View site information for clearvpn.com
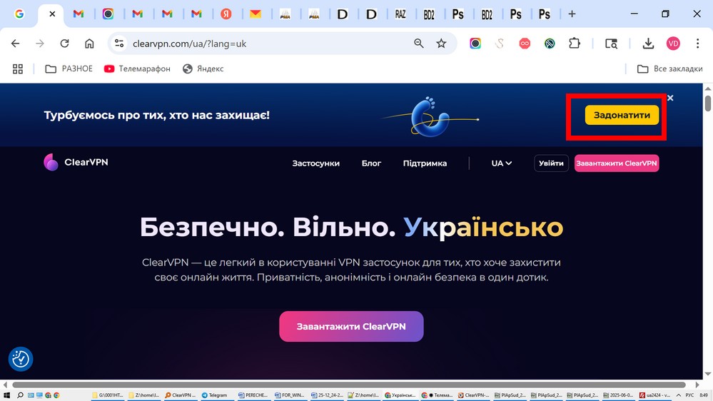Viewport: 713px width, 401px height. pyautogui.click(x=119, y=44)
